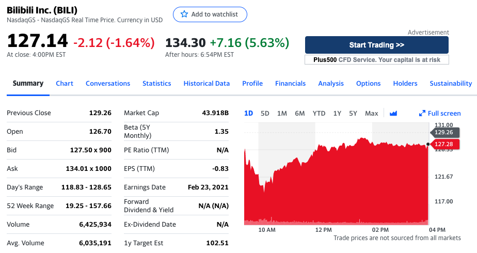This screenshot has width=477, height=253.
Task: View the Sustainability tab
Action: click(x=451, y=83)
